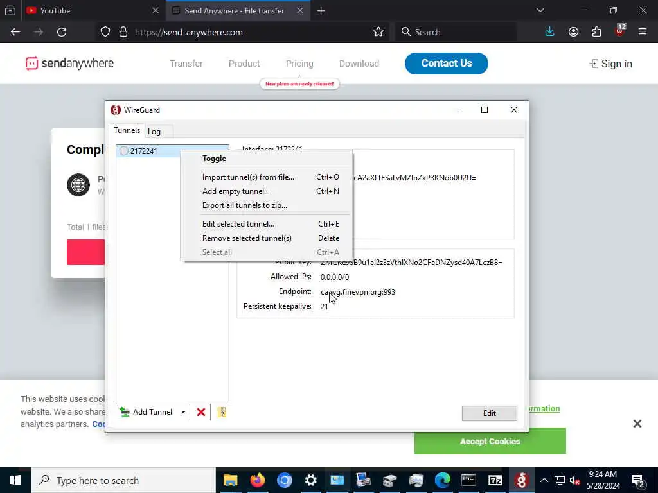Click the WireGuard taskbar icon
This screenshot has height=493, width=658.
pyautogui.click(x=522, y=480)
